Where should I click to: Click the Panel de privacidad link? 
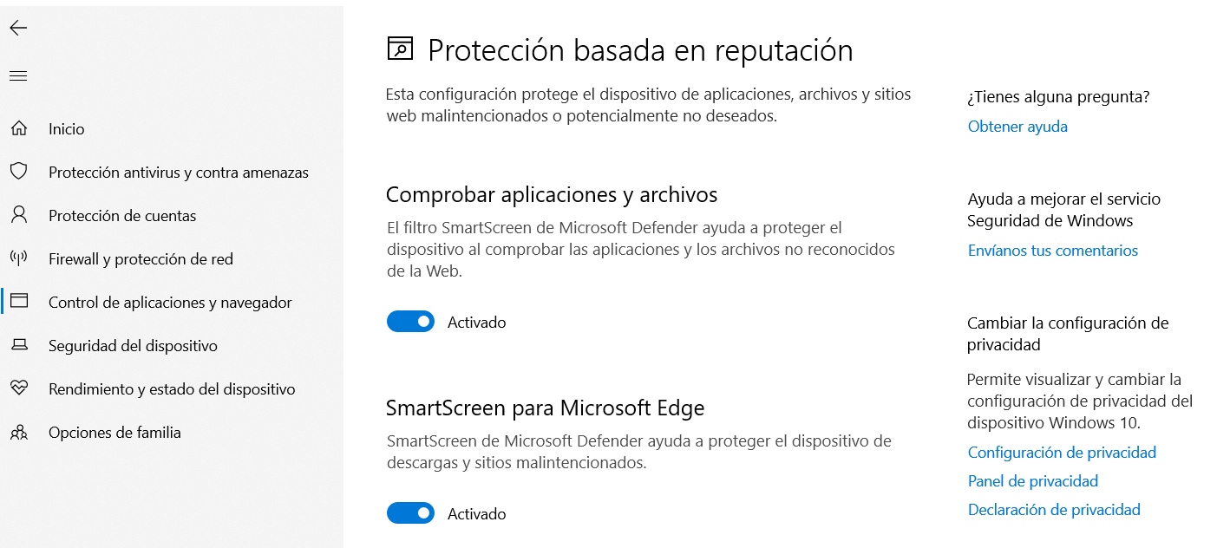(1033, 481)
